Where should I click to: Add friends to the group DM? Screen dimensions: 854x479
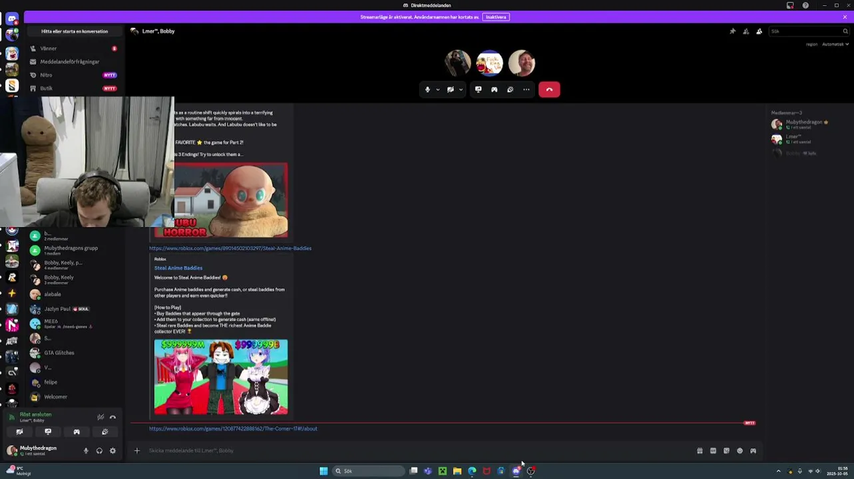click(746, 31)
